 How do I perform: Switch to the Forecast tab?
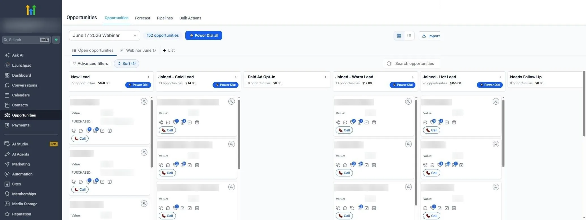tap(143, 18)
